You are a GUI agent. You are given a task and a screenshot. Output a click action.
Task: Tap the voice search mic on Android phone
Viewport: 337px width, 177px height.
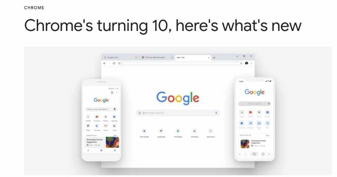(114, 109)
